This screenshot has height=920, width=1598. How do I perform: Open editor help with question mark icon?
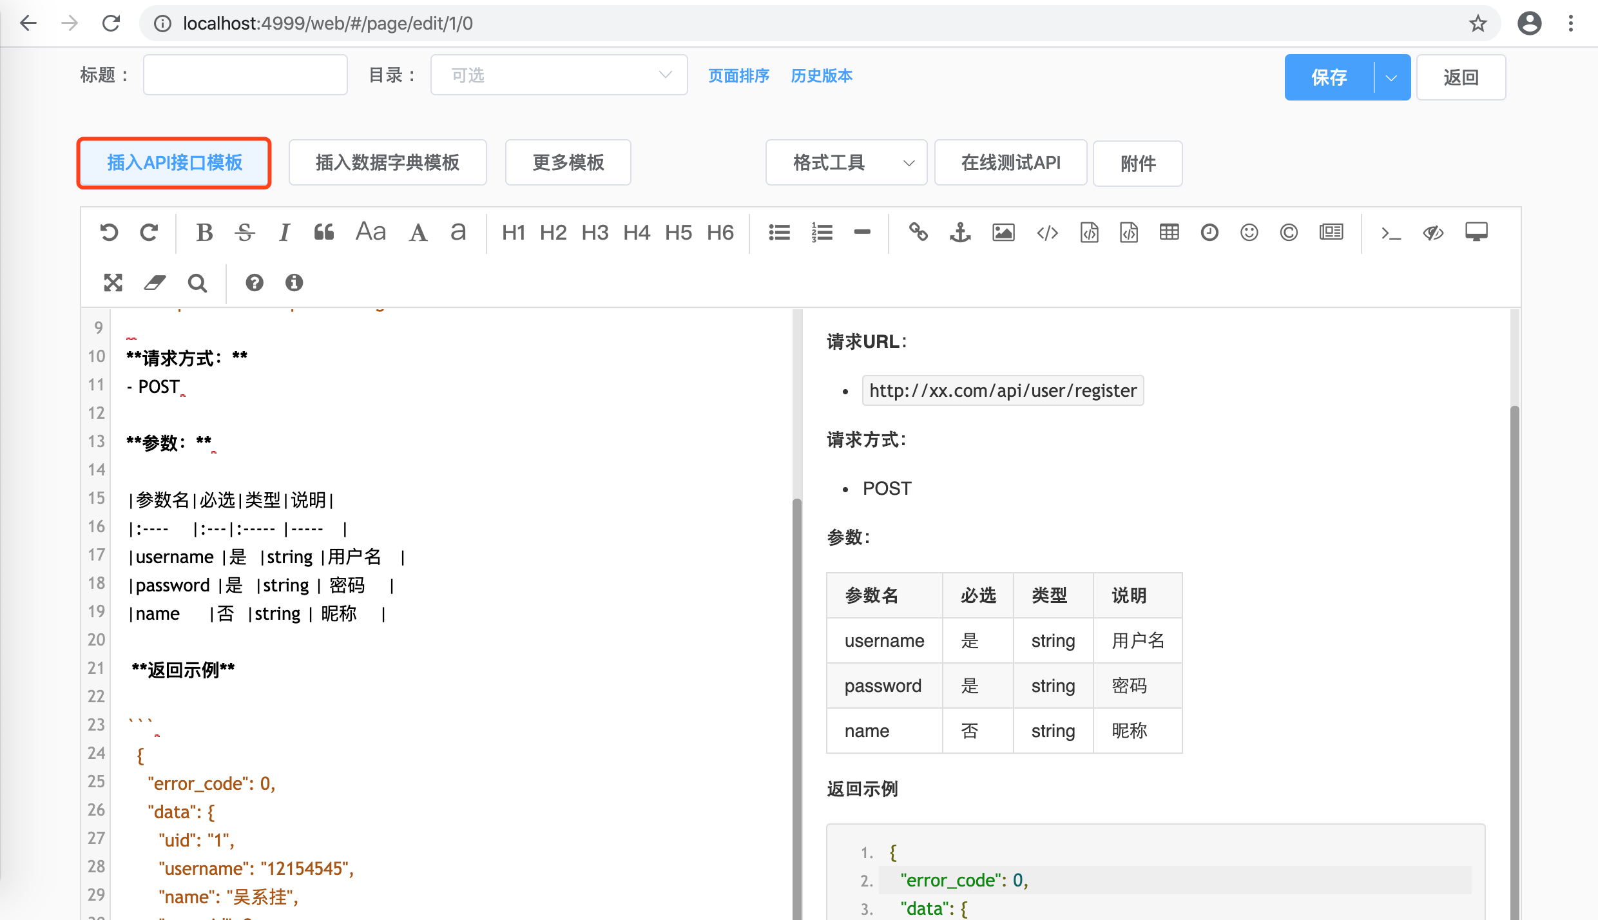(x=255, y=282)
